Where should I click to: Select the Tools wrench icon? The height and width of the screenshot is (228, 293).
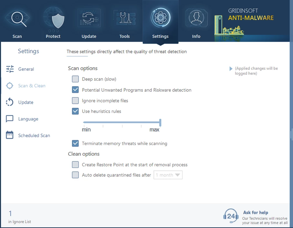pos(125,18)
